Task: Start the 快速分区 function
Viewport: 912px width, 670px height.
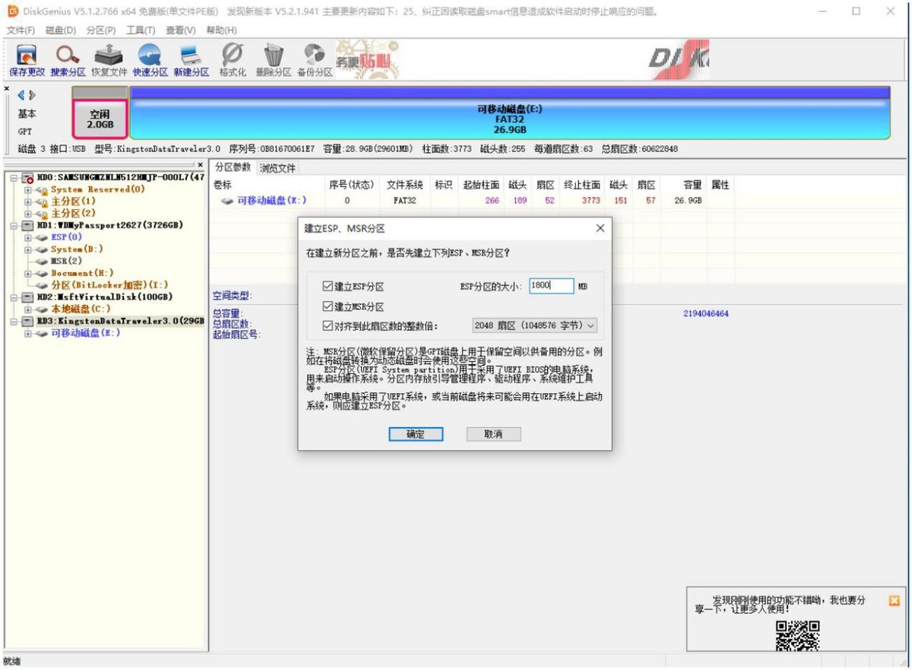Action: coord(150,59)
